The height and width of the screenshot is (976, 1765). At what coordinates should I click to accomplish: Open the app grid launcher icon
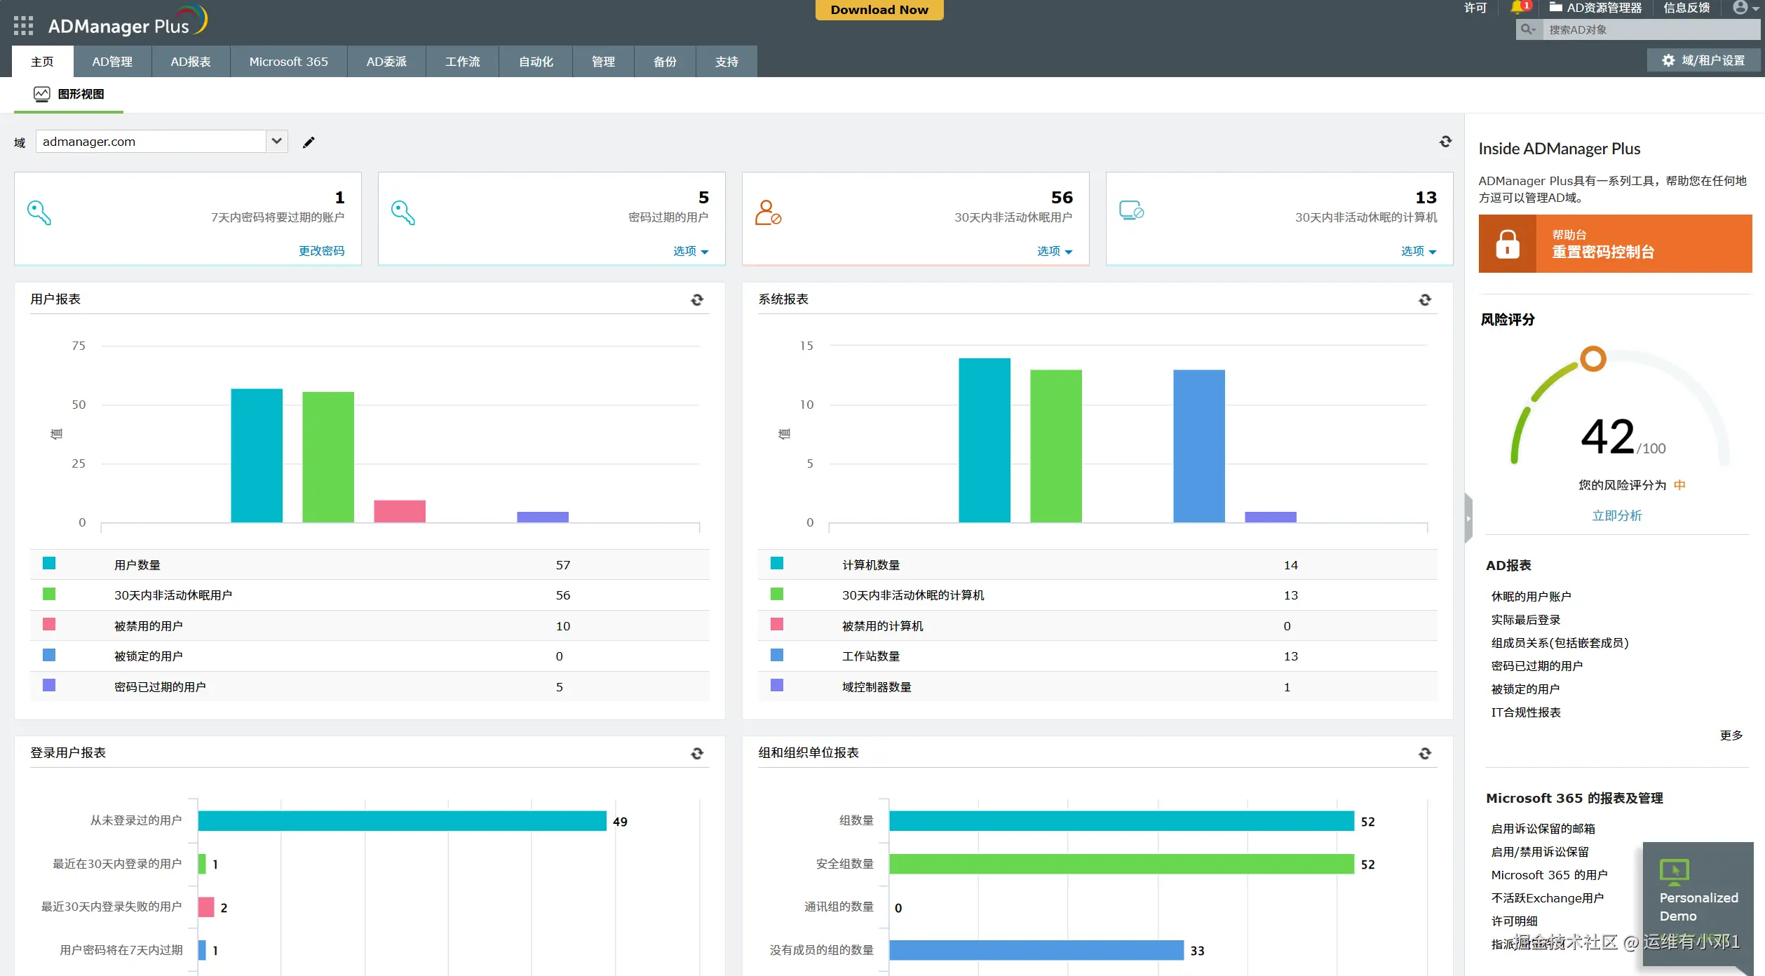[x=23, y=26]
